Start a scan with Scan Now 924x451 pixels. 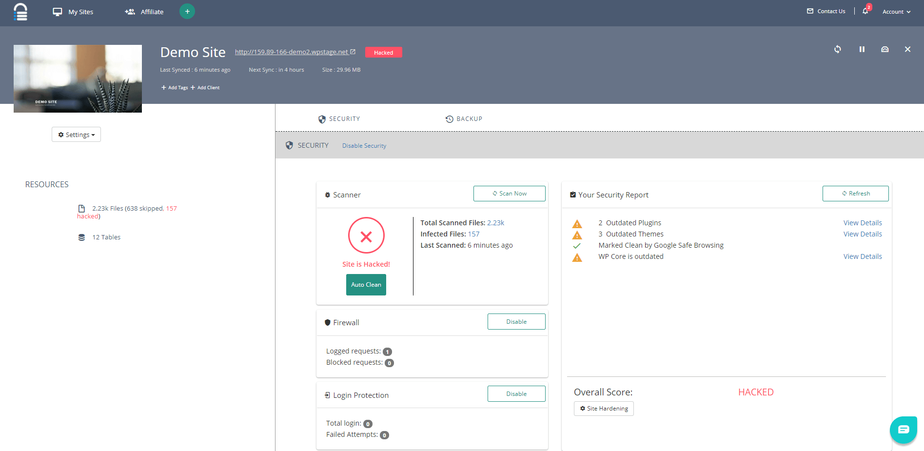509,194
